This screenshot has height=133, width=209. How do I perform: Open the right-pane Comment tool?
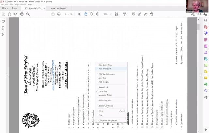206,78
